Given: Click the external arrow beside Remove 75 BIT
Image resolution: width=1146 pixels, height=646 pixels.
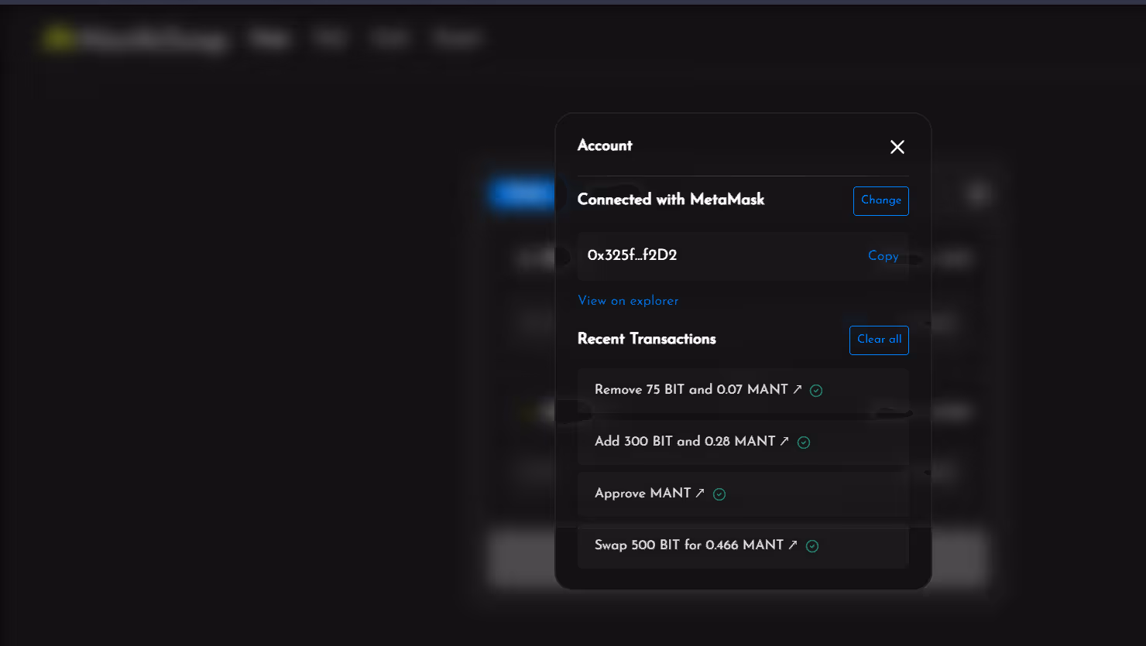Looking at the screenshot, I should (798, 389).
